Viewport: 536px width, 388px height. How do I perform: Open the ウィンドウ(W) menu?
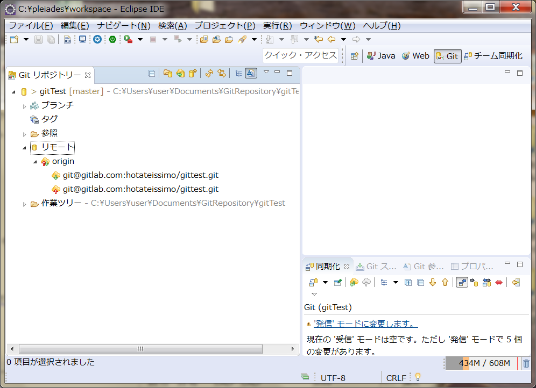point(328,26)
